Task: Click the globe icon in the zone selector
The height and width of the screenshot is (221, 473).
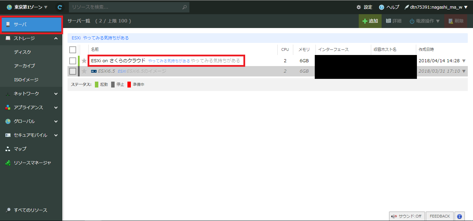Action: click(9, 7)
